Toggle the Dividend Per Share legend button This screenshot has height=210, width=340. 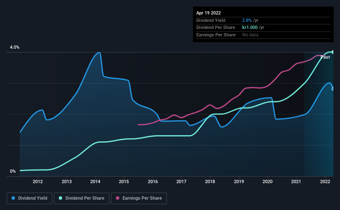tap(82, 198)
